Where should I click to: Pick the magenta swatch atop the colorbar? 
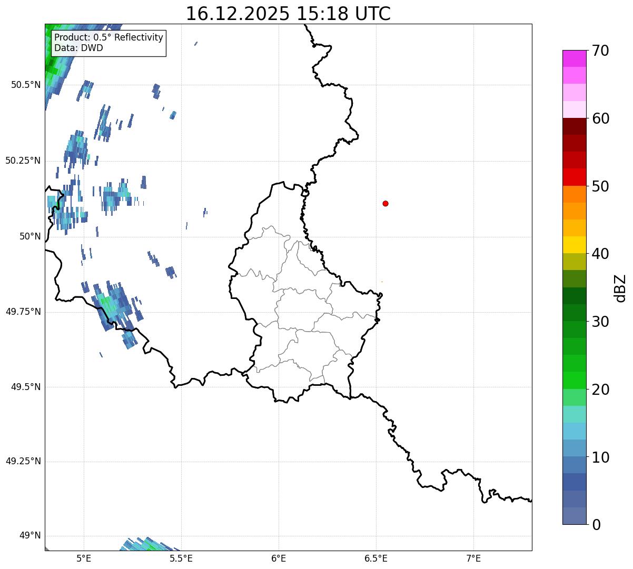575,58
